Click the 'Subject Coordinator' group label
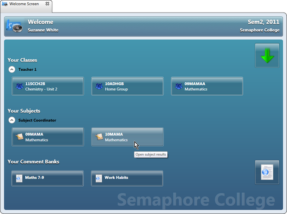The image size is (287, 214). 37,120
